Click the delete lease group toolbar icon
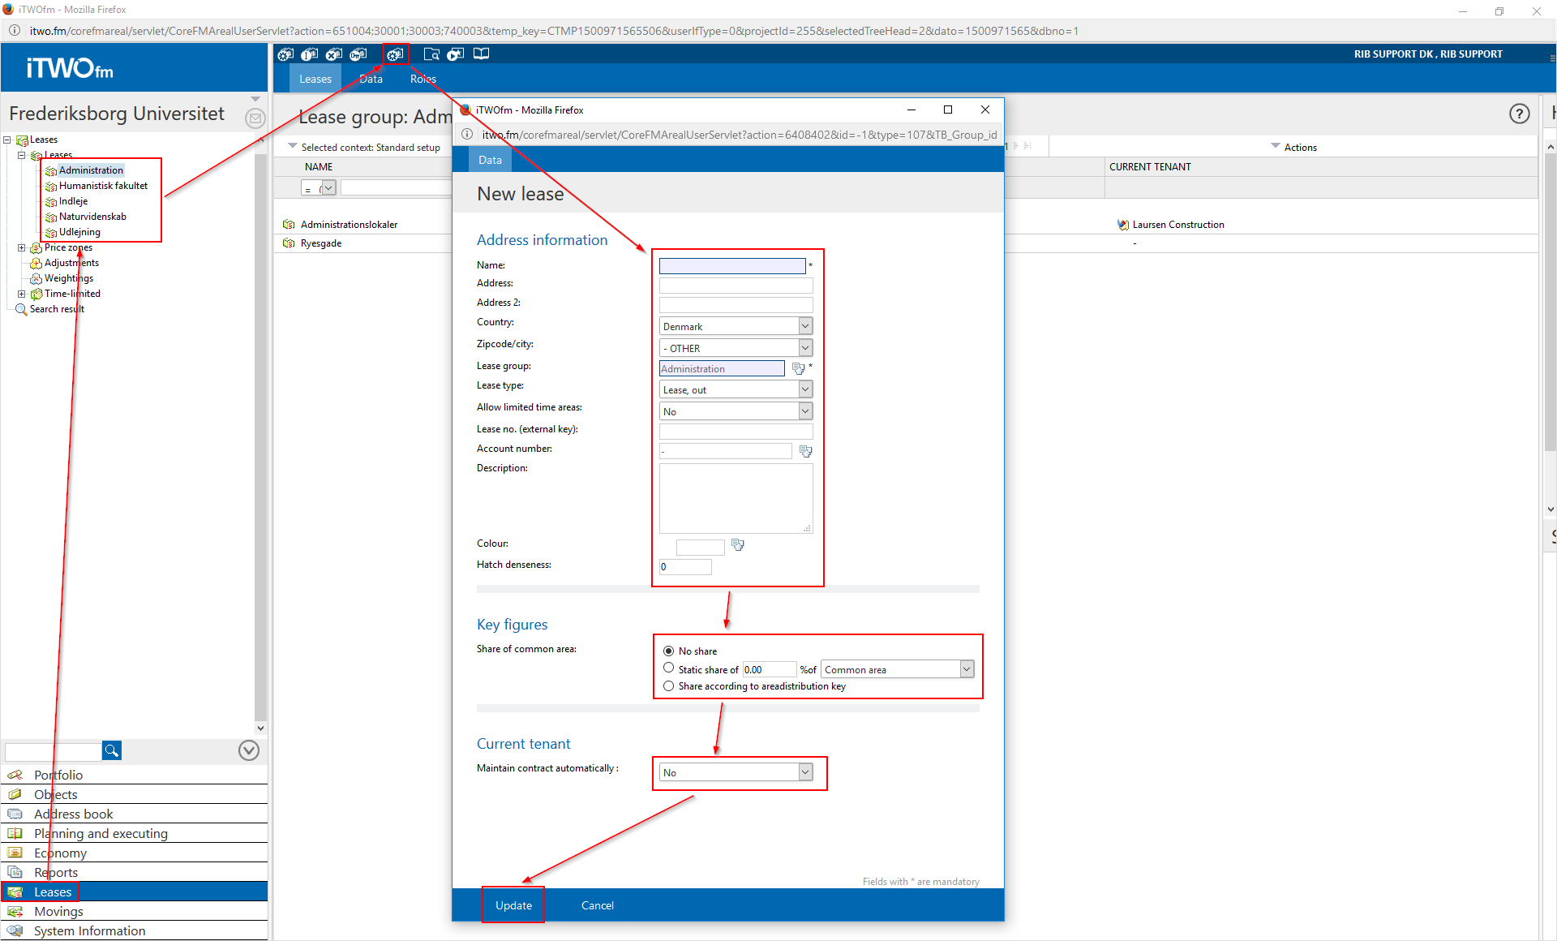The height and width of the screenshot is (941, 1557). 333,54
